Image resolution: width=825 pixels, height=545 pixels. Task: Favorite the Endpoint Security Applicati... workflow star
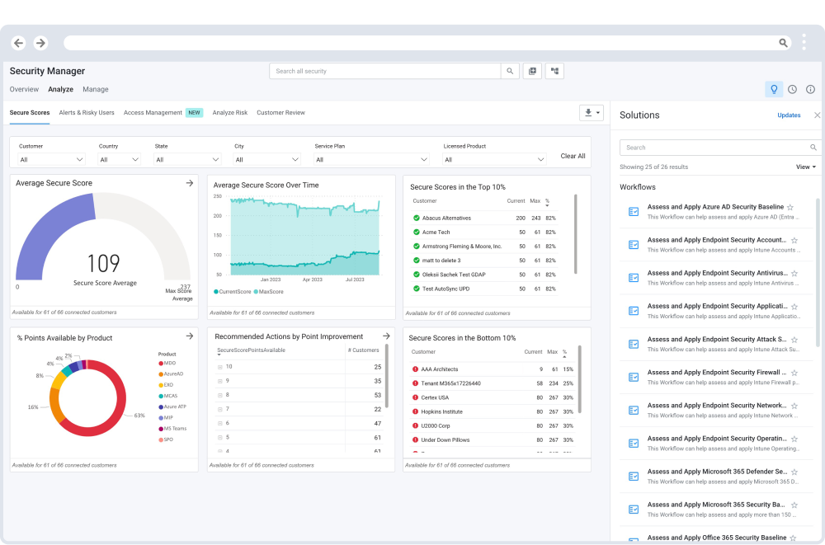tap(794, 307)
